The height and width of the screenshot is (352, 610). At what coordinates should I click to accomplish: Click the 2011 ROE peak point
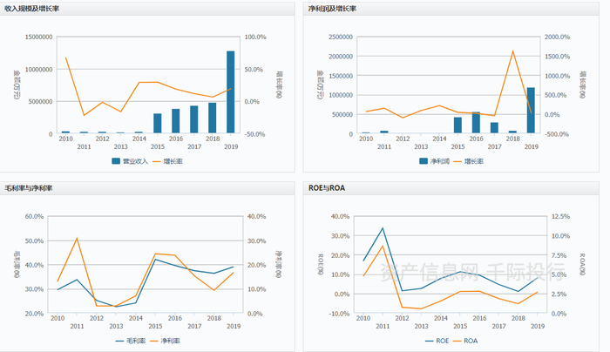[383, 228]
